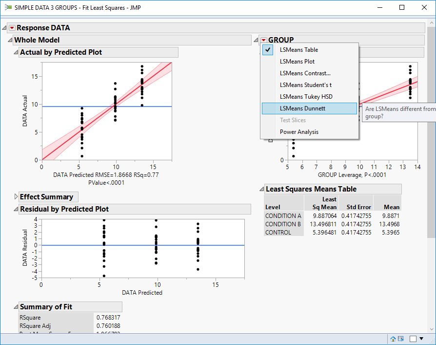Click the Home Window icon in status bar
This screenshot has width=436, height=345.
pos(393,339)
